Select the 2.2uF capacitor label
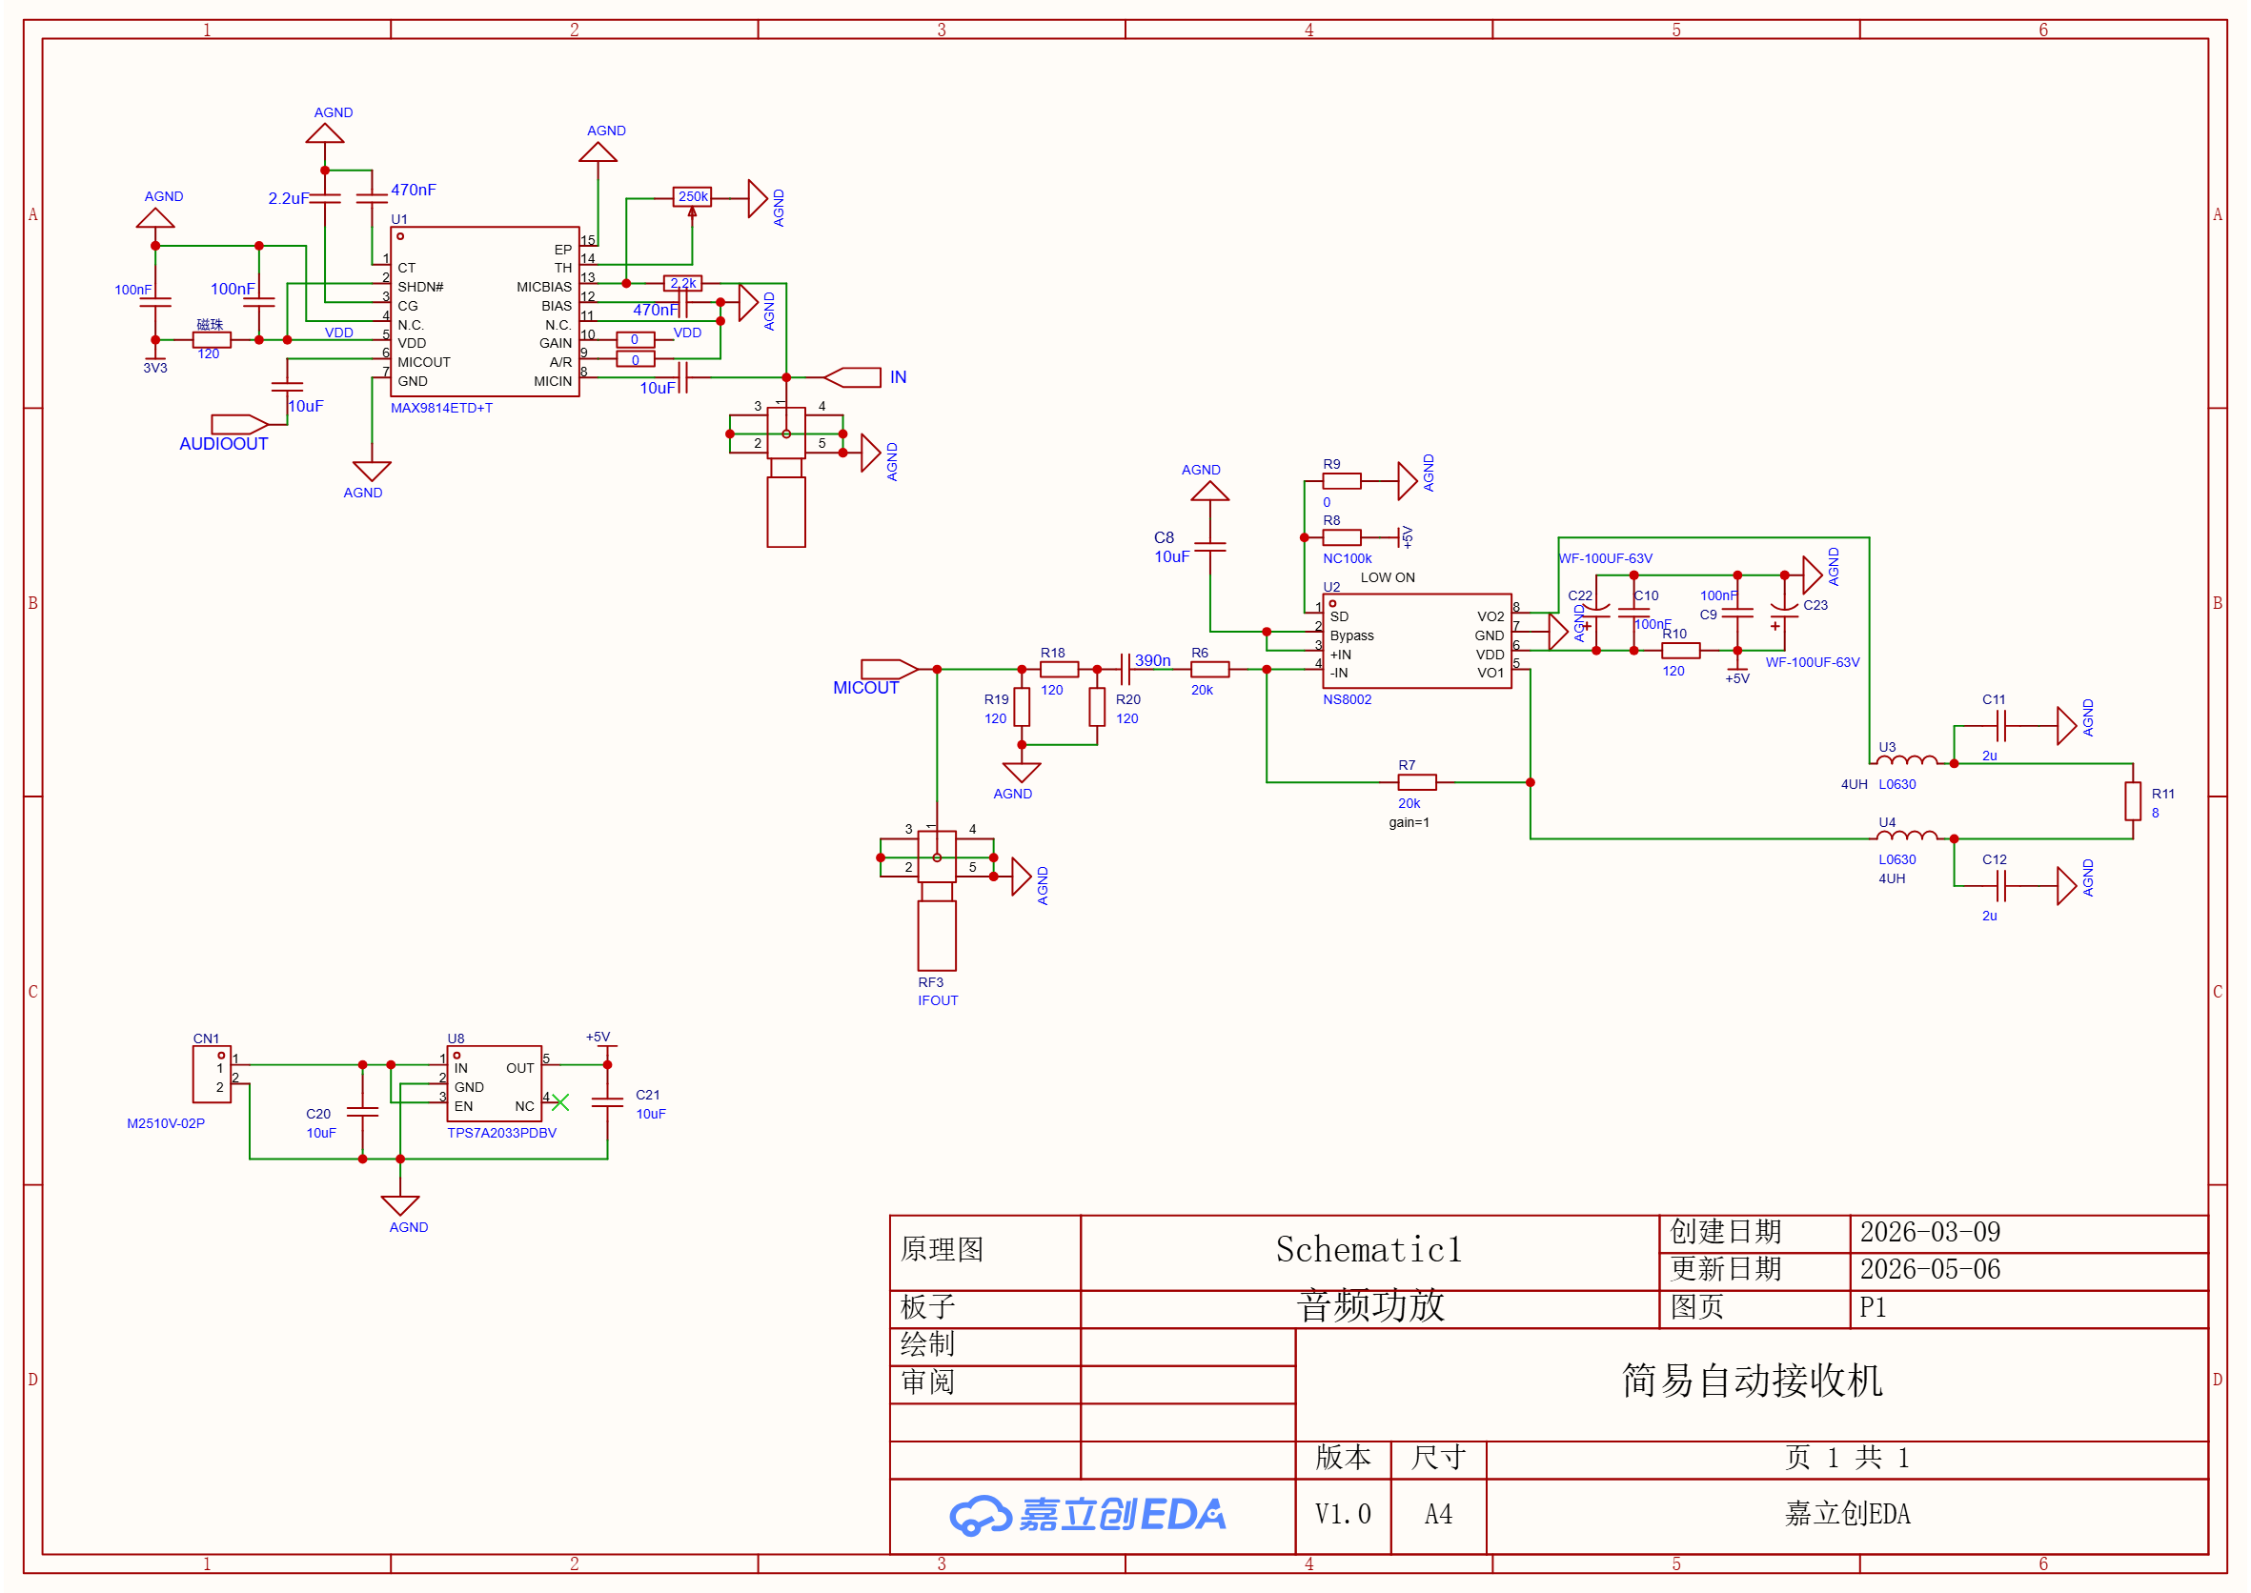This screenshot has height=1593, width=2251. (x=289, y=198)
